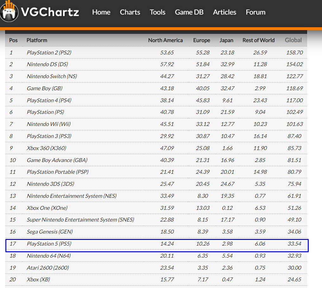Image resolution: width=322 pixels, height=288 pixels.
Task: Click the VGChartz site name
Action: [50, 12]
